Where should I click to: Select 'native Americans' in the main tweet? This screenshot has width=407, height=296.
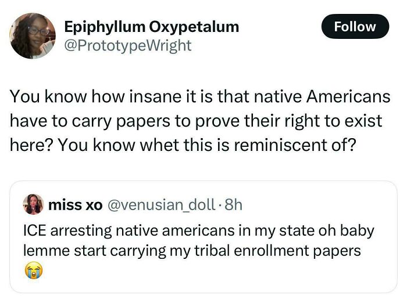click(x=334, y=96)
